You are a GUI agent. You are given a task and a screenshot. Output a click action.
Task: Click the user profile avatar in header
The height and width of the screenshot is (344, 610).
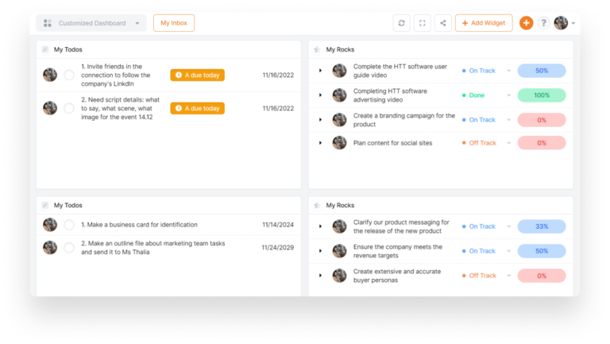pyautogui.click(x=561, y=23)
